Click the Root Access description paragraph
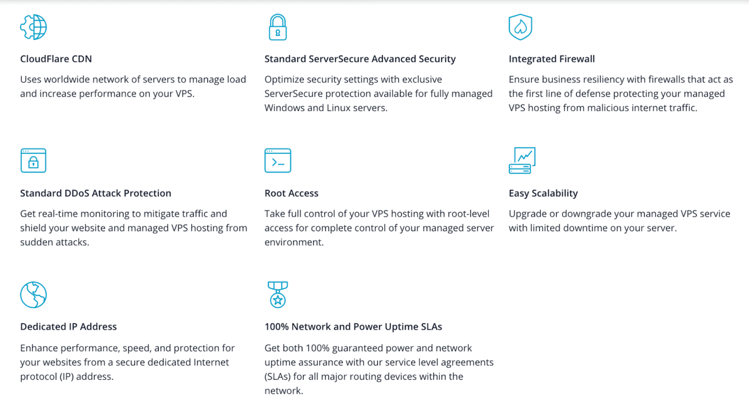The image size is (749, 410). [x=379, y=228]
